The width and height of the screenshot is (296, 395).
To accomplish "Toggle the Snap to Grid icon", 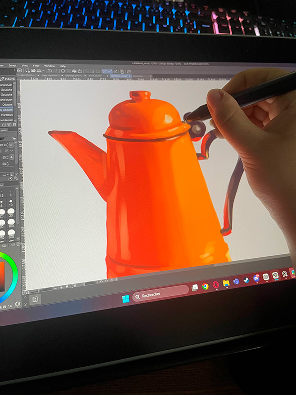I will coord(115,72).
